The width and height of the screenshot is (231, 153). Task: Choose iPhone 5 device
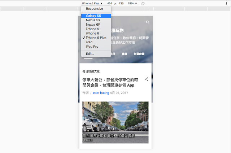pos(96,29)
